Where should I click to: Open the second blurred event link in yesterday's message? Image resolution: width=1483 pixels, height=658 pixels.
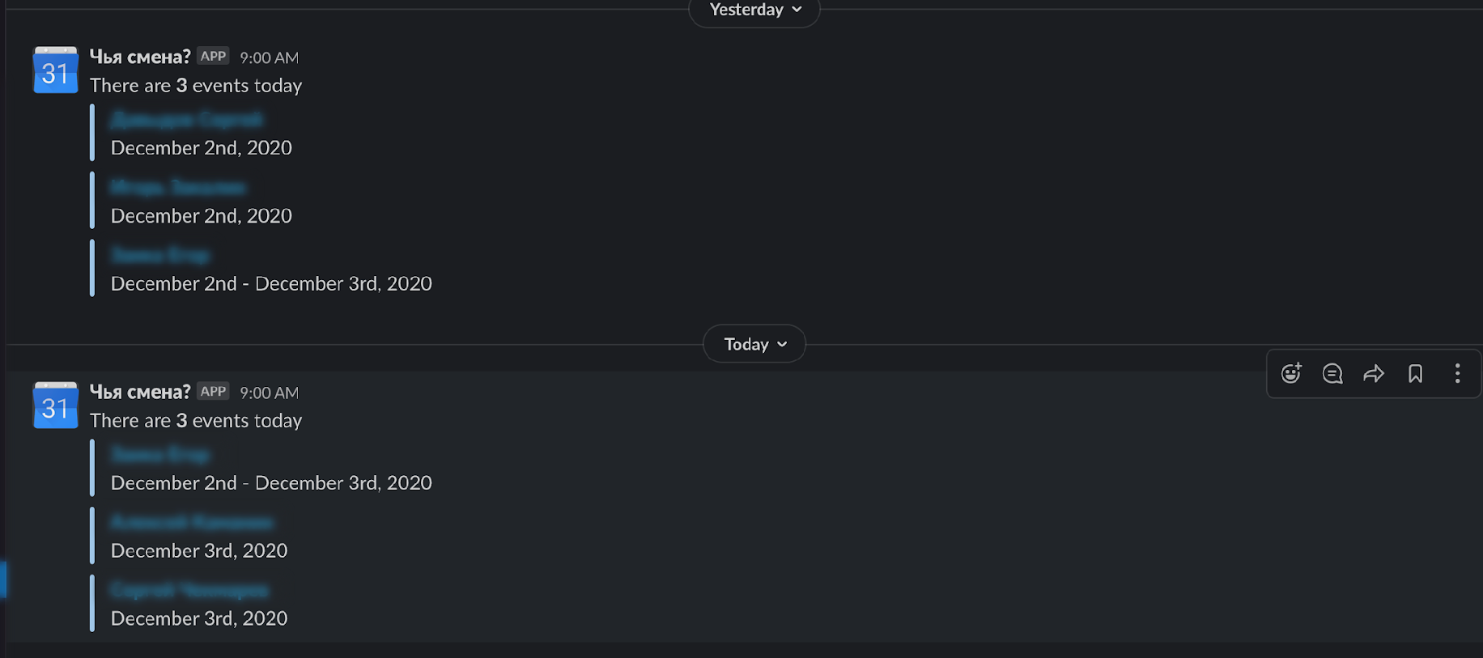(178, 188)
